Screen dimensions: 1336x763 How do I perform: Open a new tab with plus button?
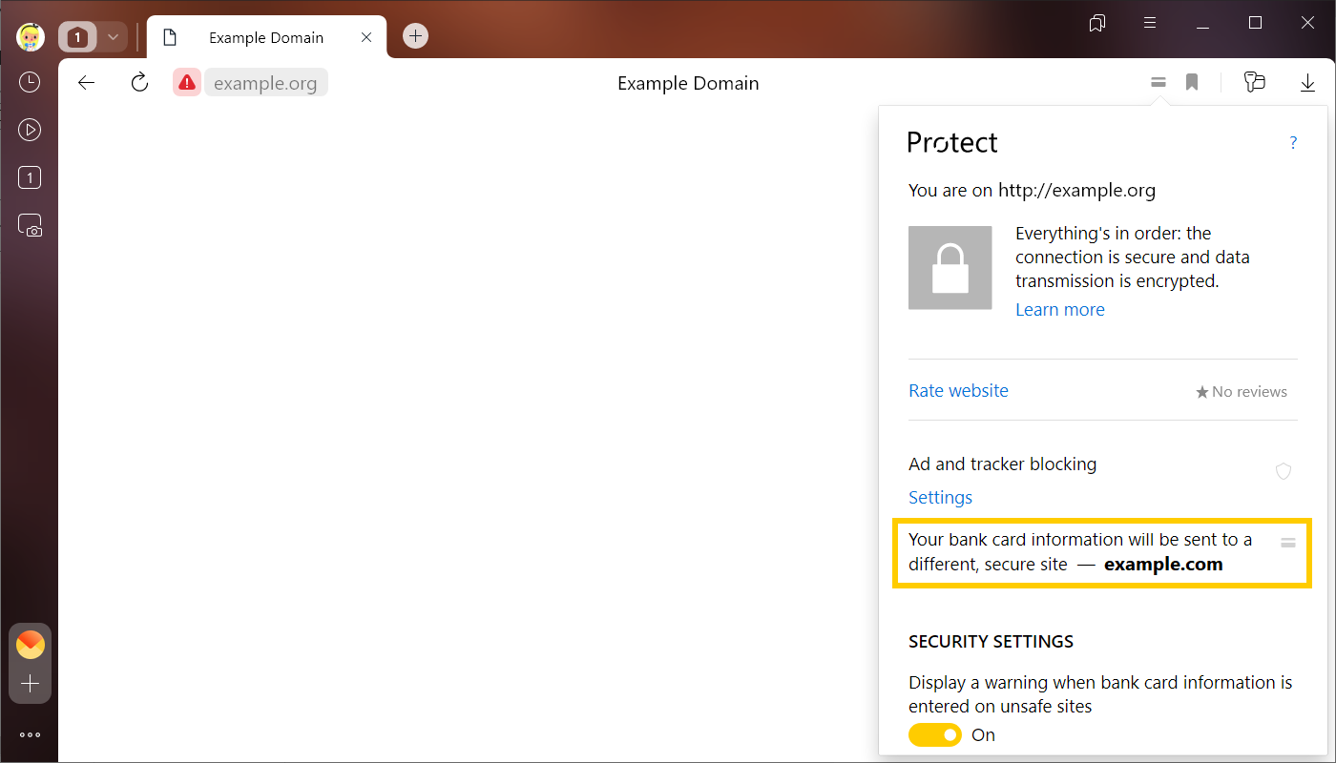pyautogui.click(x=415, y=36)
